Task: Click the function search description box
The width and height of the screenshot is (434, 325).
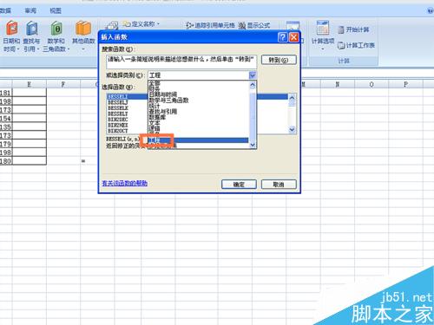Action: point(181,62)
